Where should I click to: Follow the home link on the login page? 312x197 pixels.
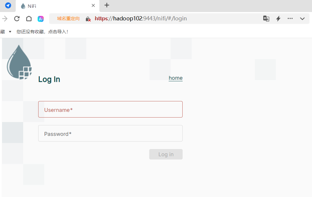tap(175, 78)
